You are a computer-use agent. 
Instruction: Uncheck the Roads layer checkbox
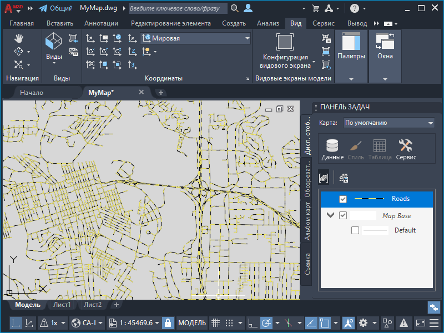tap(343, 199)
